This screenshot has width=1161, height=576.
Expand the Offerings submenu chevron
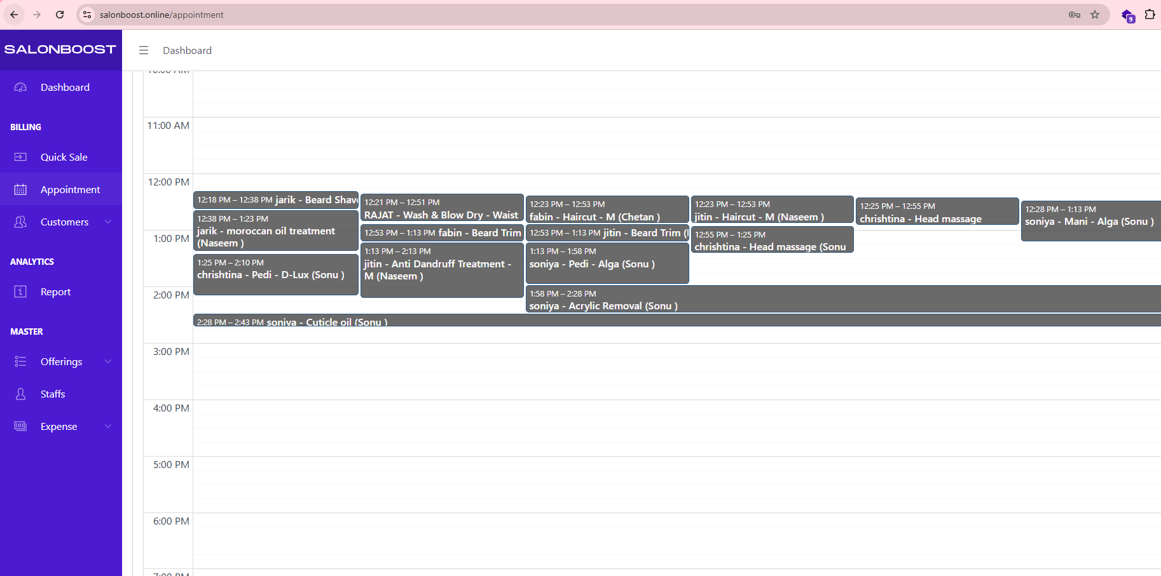(108, 361)
